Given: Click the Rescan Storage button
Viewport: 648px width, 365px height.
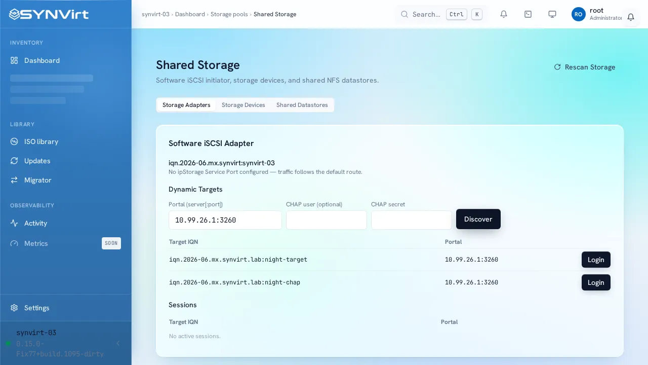Looking at the screenshot, I should 585,67.
